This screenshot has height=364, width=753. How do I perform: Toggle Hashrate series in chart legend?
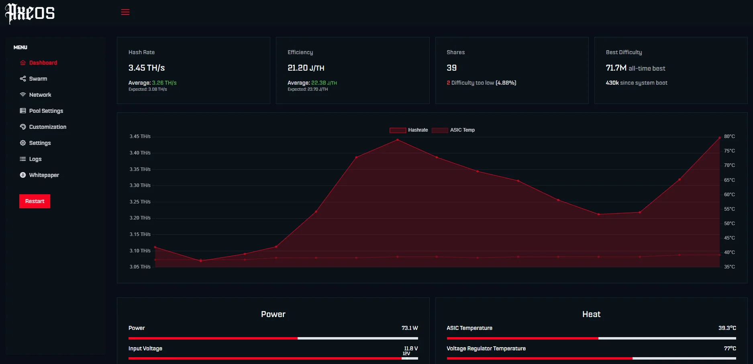pos(408,130)
